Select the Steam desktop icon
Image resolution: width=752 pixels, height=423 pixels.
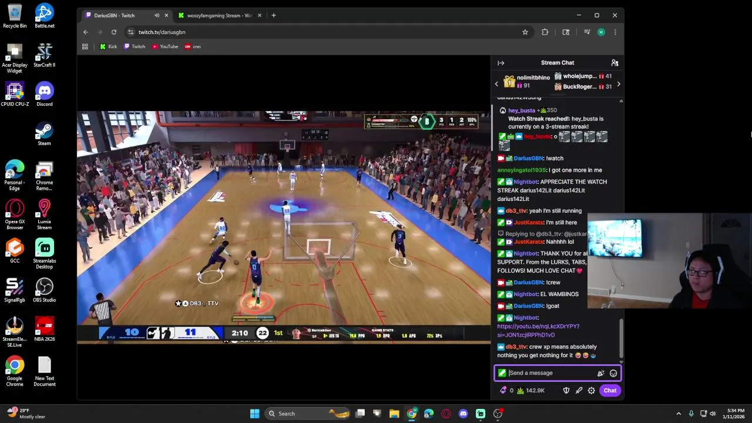point(45,133)
